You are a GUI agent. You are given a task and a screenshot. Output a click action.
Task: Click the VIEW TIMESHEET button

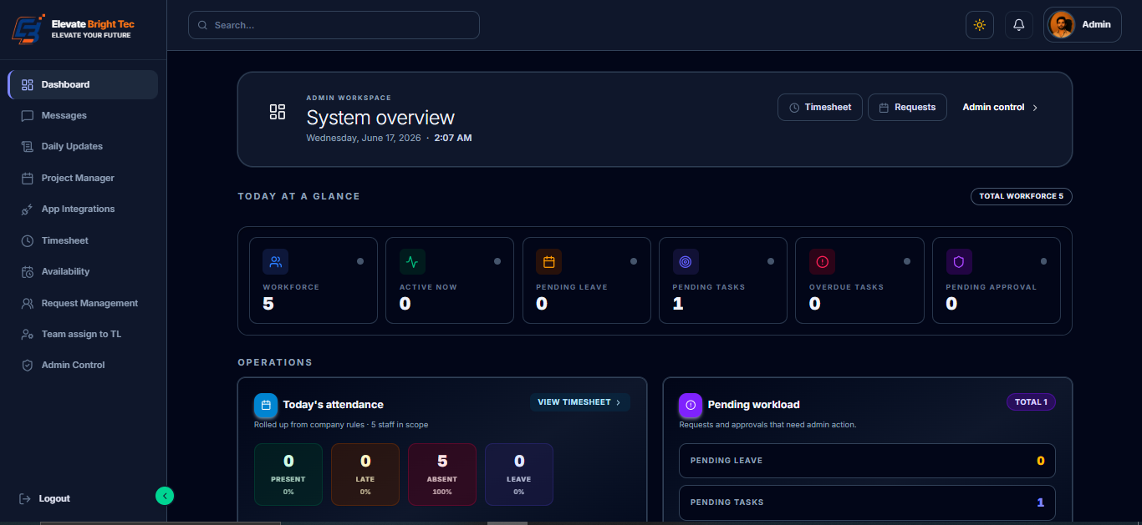[x=579, y=402]
